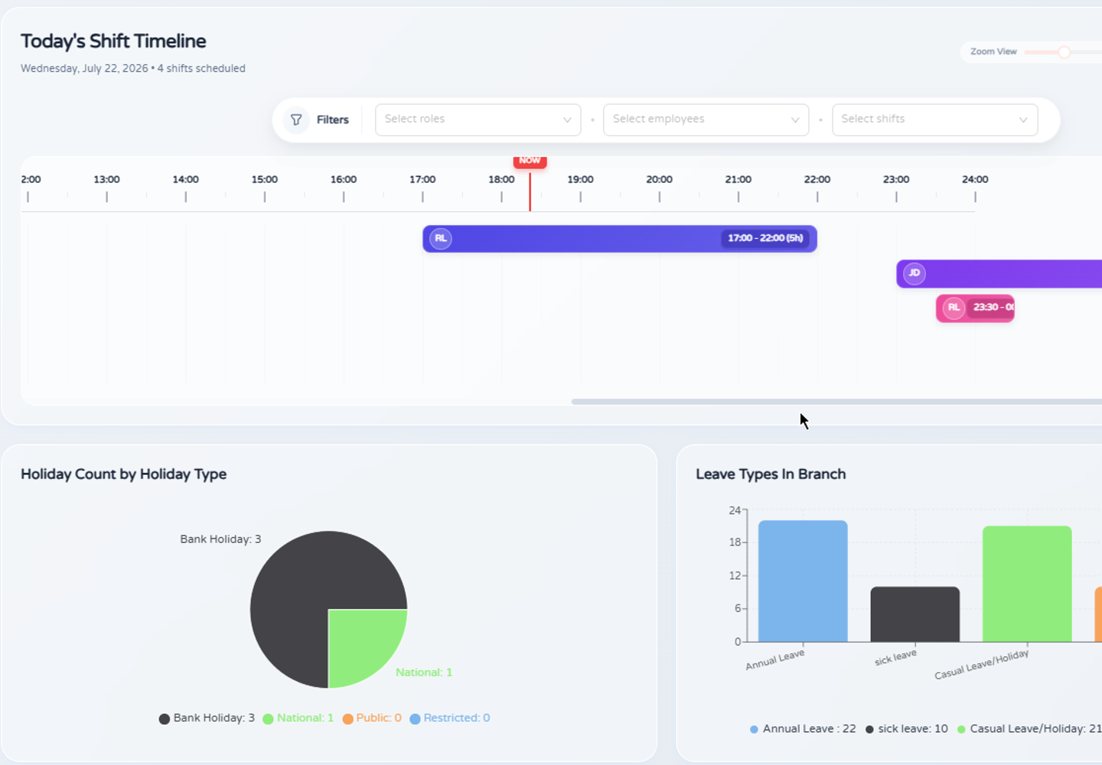1102x765 pixels.
Task: Click the 22:00 time label on ruler
Action: pyautogui.click(x=817, y=180)
